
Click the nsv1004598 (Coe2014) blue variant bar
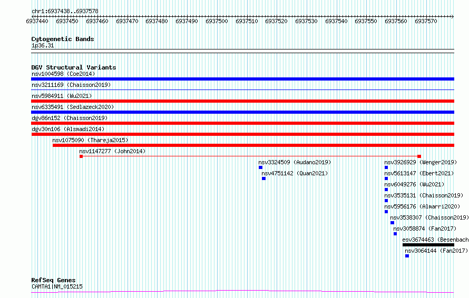click(x=242, y=79)
